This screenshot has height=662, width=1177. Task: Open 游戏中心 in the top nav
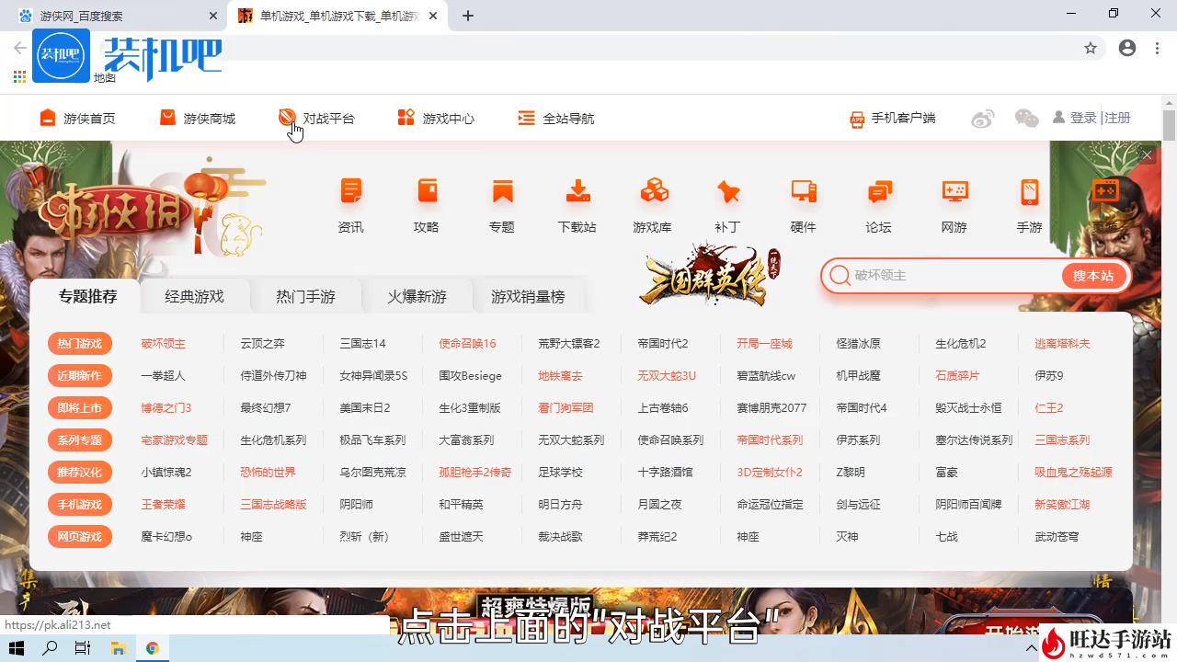click(436, 118)
